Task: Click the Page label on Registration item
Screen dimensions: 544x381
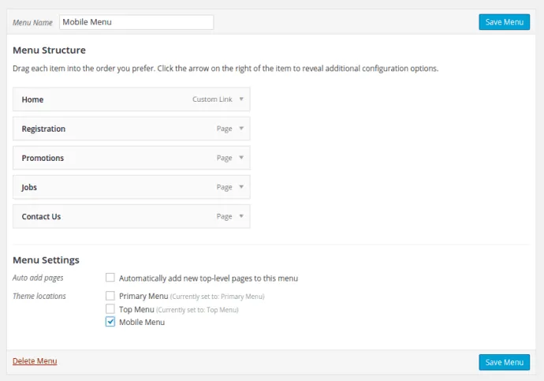Action: 224,129
